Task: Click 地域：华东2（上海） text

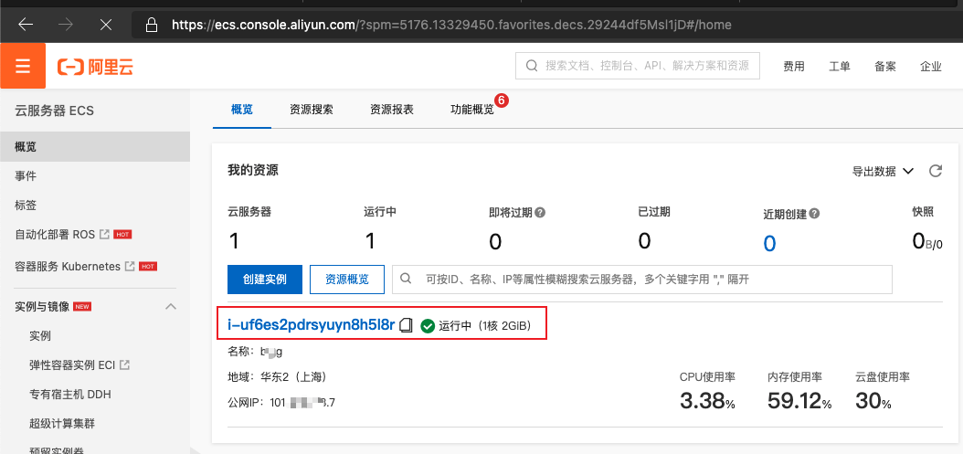Action: pyautogui.click(x=280, y=376)
